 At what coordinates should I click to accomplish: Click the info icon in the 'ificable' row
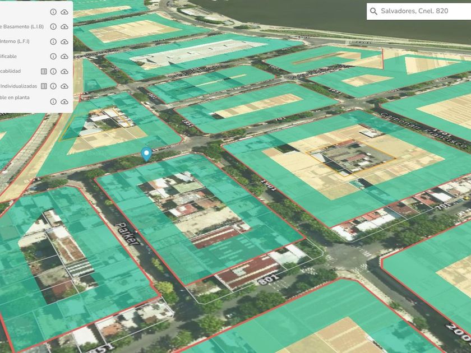click(x=53, y=57)
